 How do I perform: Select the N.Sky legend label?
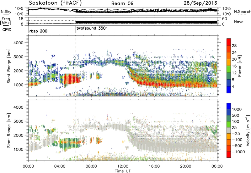6,12
